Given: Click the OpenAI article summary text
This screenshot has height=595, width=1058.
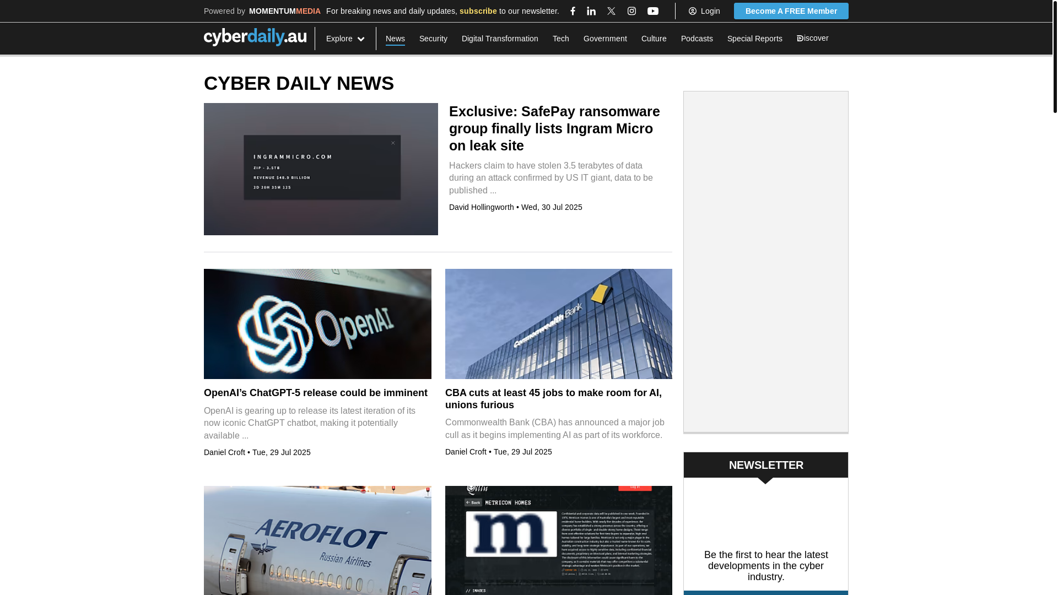Looking at the screenshot, I should click(x=310, y=423).
